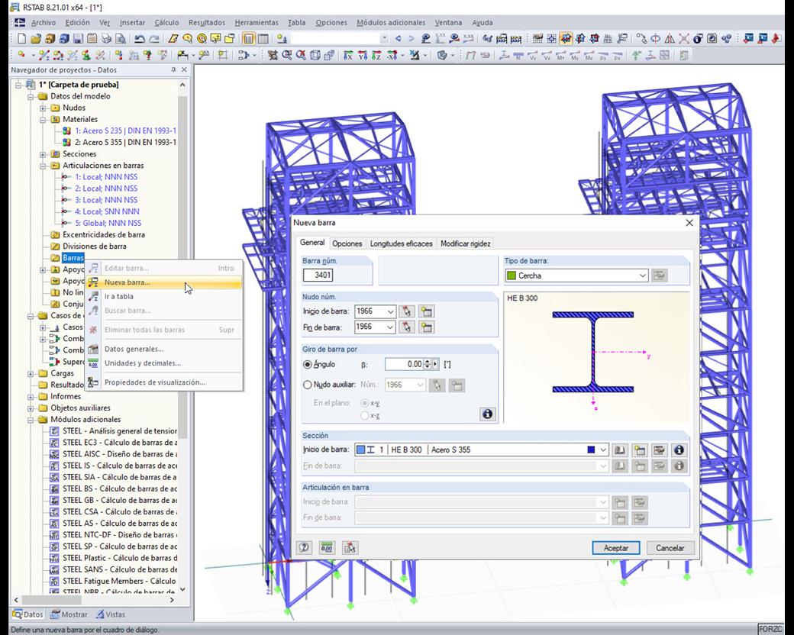Expand the Secciones tree node
Screen dimensions: 794x635
click(43, 154)
